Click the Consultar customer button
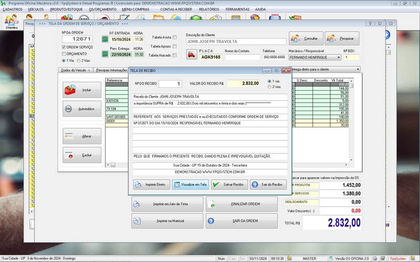This screenshot has height=262, width=420. point(305,38)
